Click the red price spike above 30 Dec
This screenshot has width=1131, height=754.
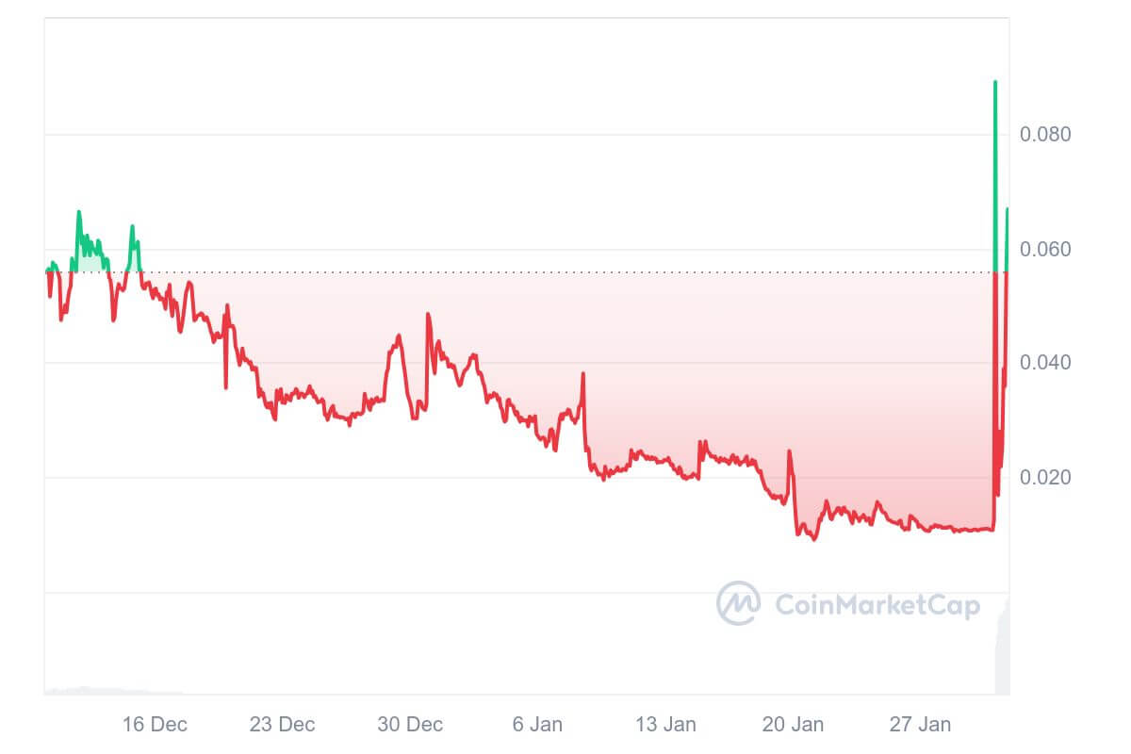click(428, 315)
